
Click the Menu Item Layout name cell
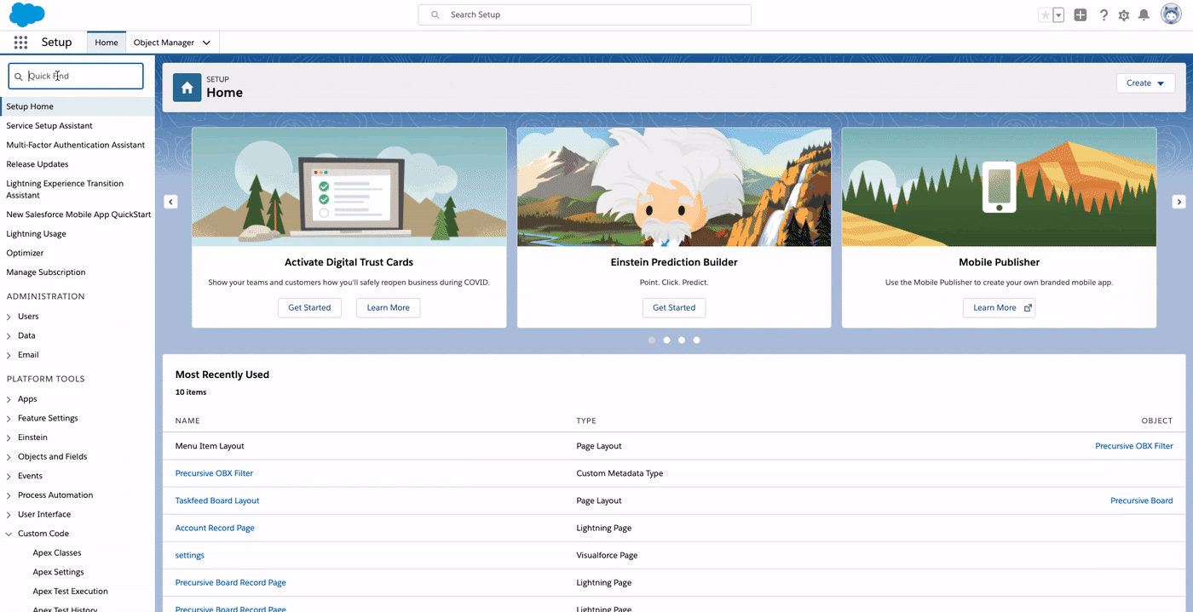coord(210,446)
